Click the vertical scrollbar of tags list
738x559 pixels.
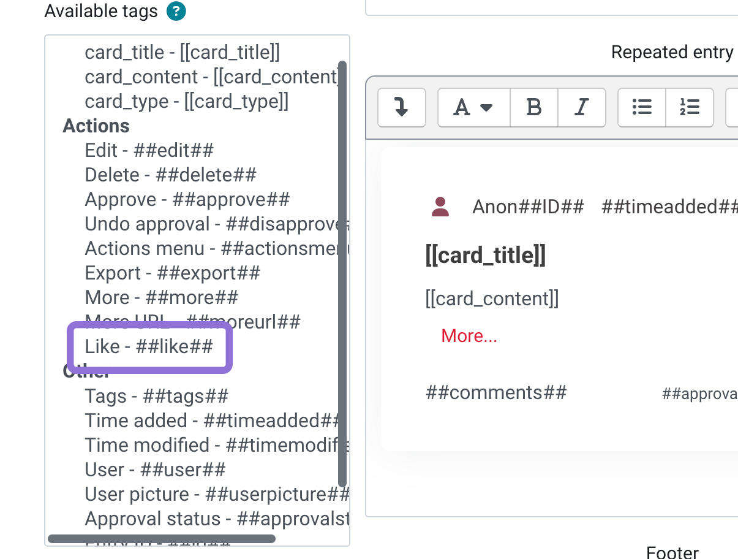point(342,273)
